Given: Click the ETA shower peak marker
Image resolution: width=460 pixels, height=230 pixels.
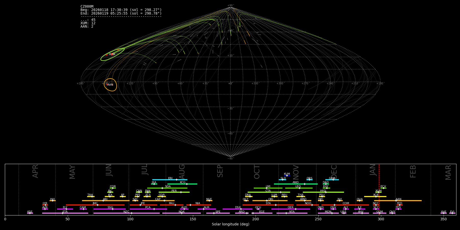Looking at the screenshot, I should pyautogui.click(x=63, y=213).
